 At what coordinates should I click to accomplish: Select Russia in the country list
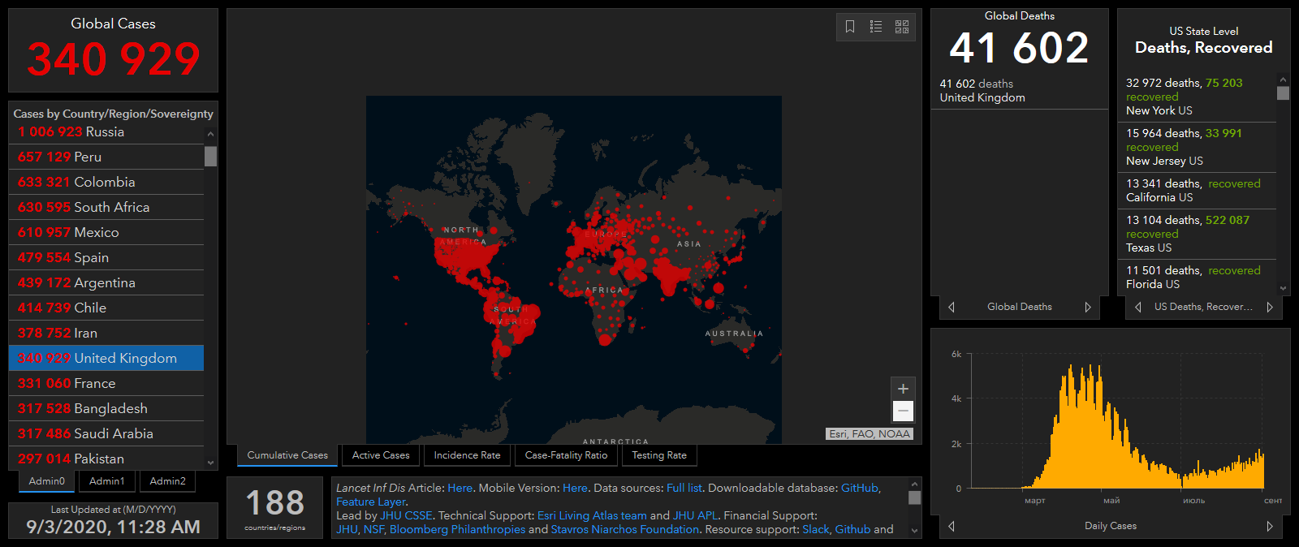coord(106,132)
